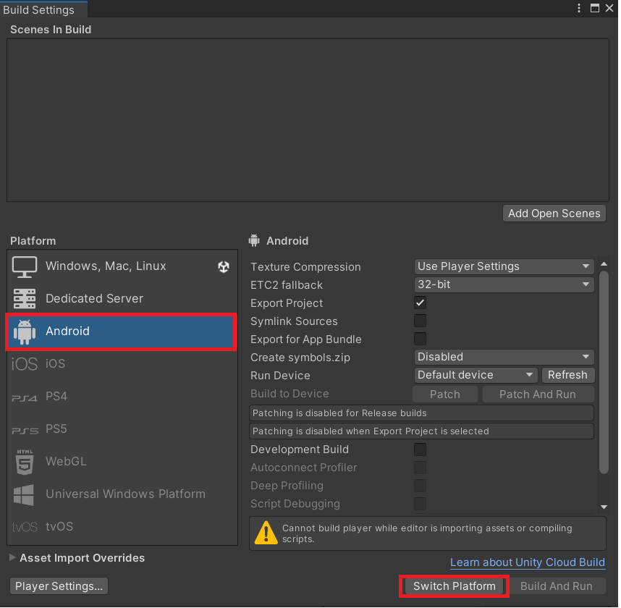
Task: Click the settings scrollbar down arrow
Action: pyautogui.click(x=604, y=507)
